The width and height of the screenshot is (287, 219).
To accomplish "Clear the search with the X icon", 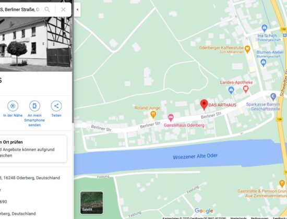I will (x=63, y=9).
